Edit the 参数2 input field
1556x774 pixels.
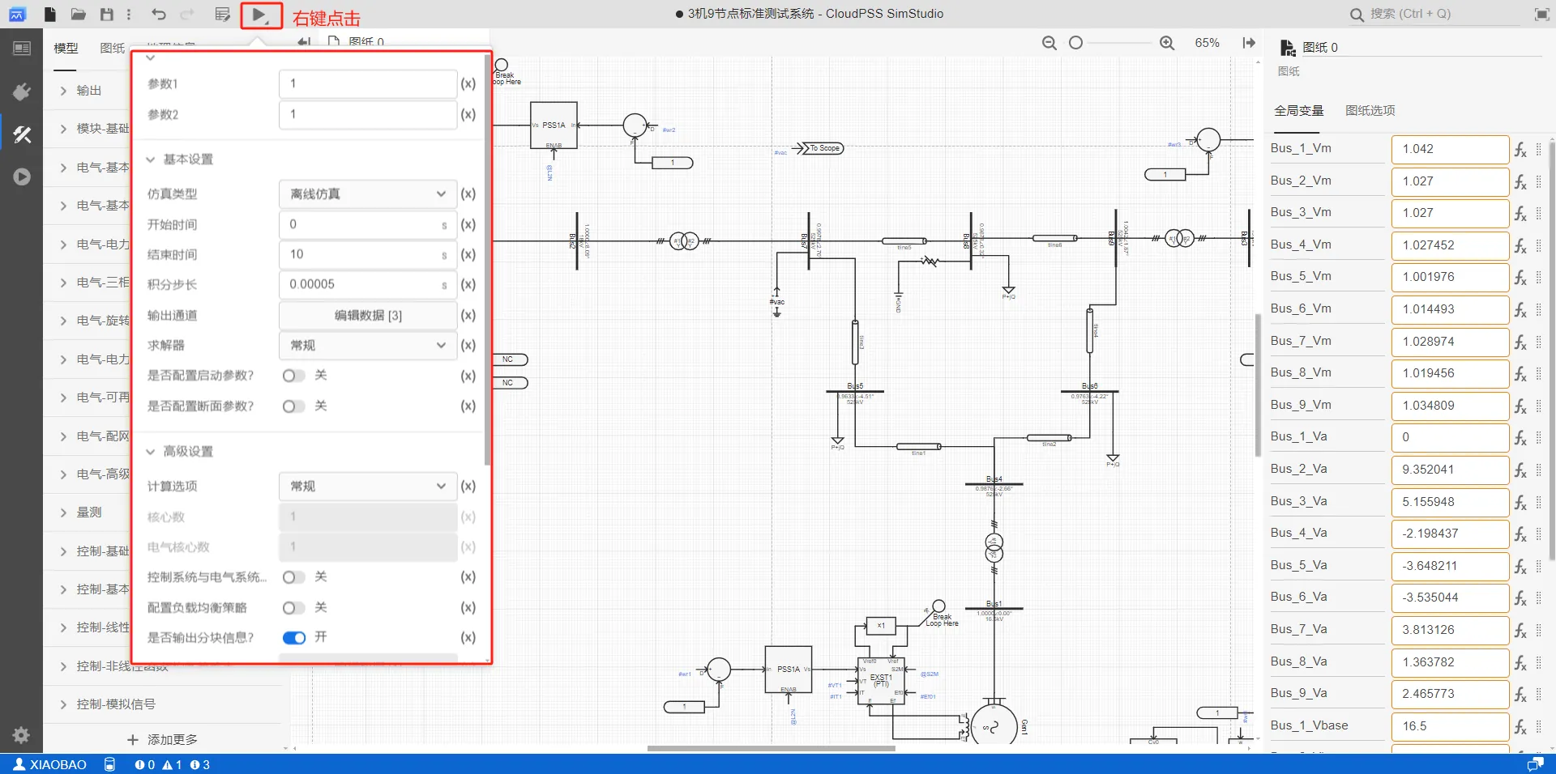[368, 115]
